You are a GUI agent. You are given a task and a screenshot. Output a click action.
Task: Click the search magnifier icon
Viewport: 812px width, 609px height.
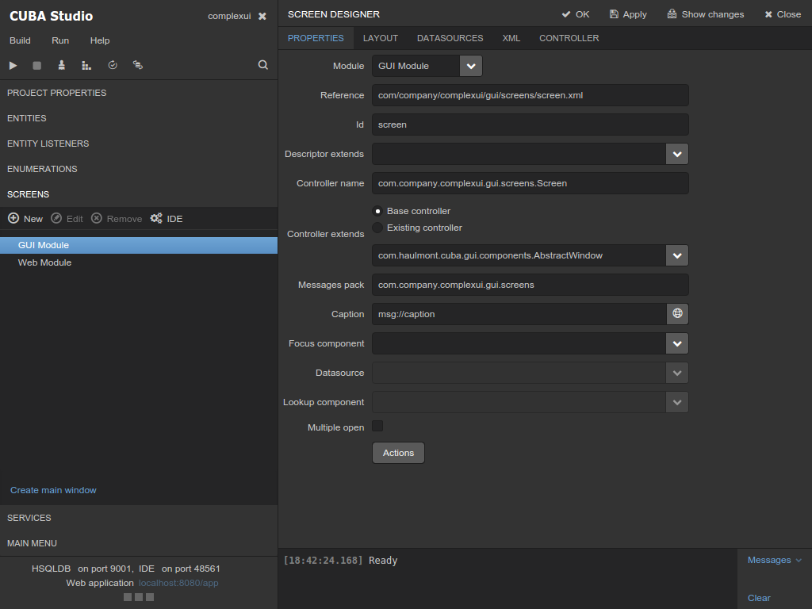tap(263, 65)
